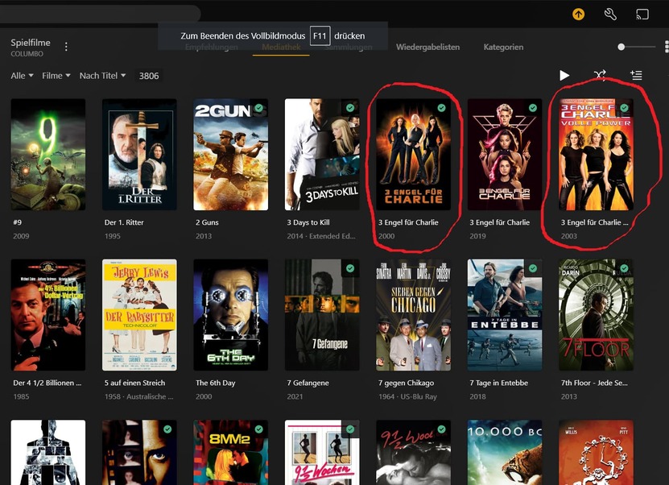Screen dimensions: 669x485
Task: Open the Filme type dropdown
Action: [56, 76]
